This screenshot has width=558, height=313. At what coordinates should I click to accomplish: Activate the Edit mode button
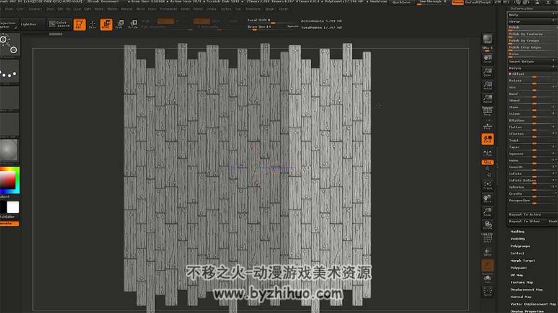tap(79, 25)
